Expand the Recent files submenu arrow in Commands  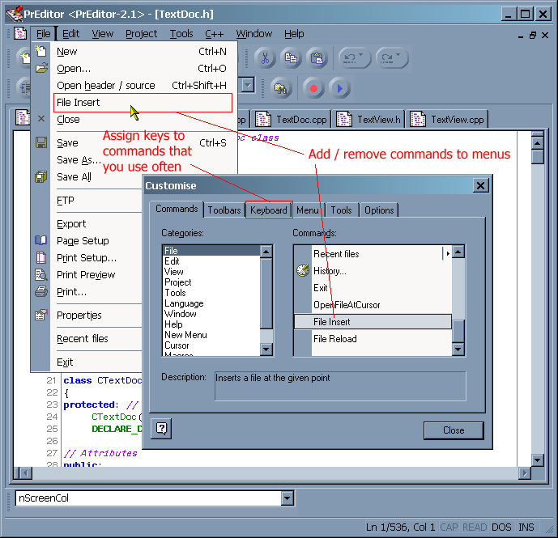click(x=447, y=253)
